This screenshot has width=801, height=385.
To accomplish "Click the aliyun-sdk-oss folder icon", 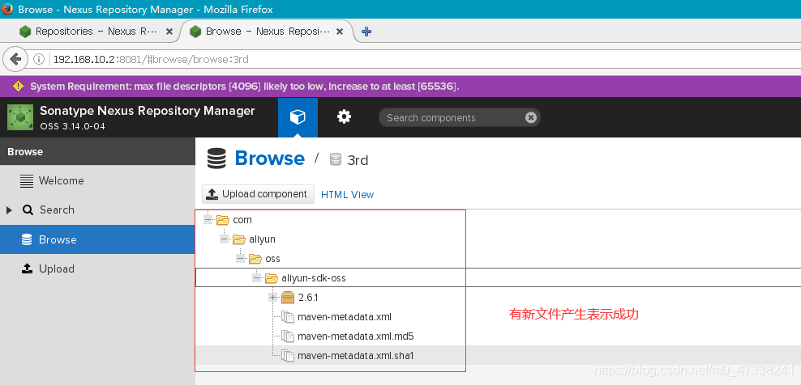I will 272,278.
